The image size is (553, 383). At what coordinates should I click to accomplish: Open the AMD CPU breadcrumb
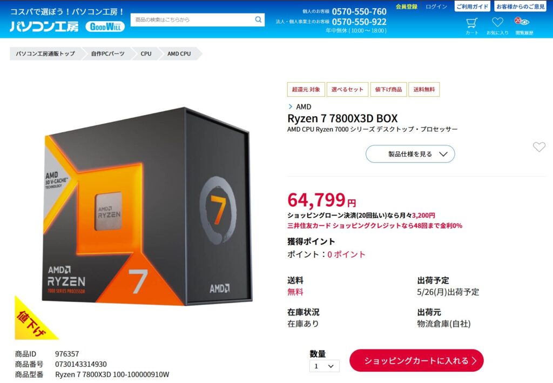[179, 53]
